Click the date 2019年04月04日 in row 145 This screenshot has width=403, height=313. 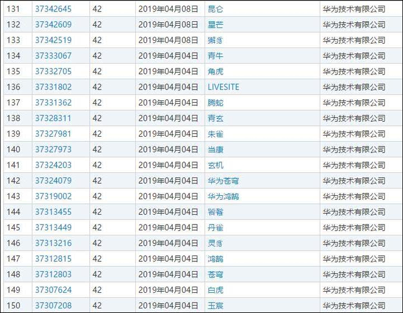168,227
